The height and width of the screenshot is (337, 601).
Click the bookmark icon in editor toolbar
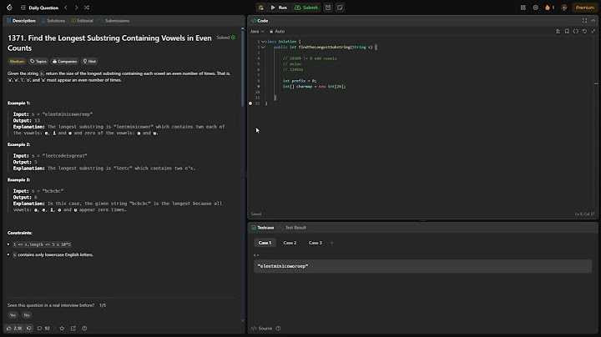(567, 32)
